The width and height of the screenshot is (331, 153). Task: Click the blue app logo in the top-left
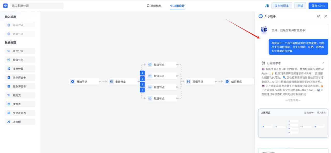5,6
